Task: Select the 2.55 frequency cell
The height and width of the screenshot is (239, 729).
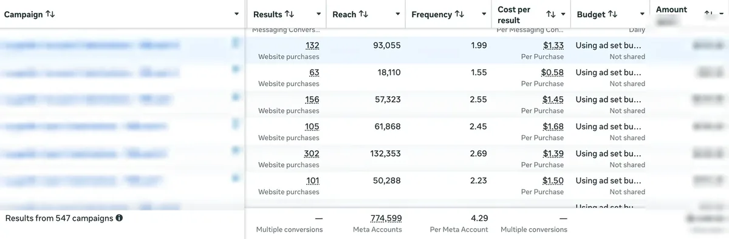Action: click(478, 99)
